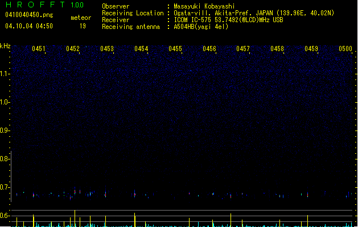Click the 'Receiving antenna' label
Viewport: 358px width, 227px height.
click(x=131, y=27)
